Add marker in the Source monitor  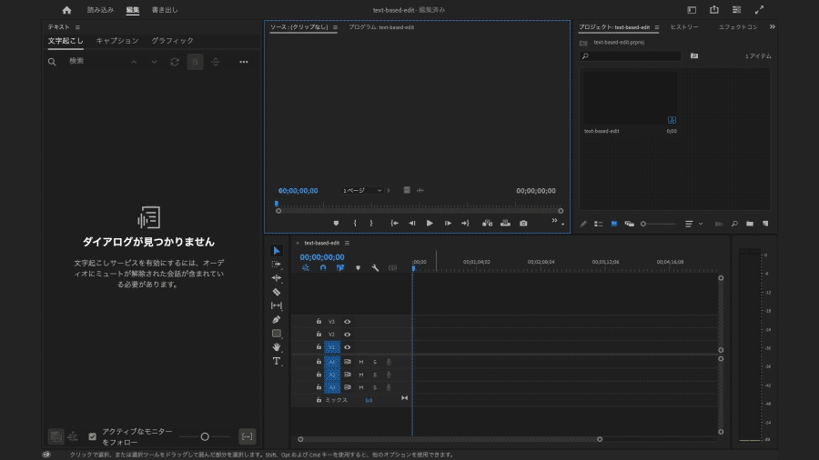pos(336,224)
